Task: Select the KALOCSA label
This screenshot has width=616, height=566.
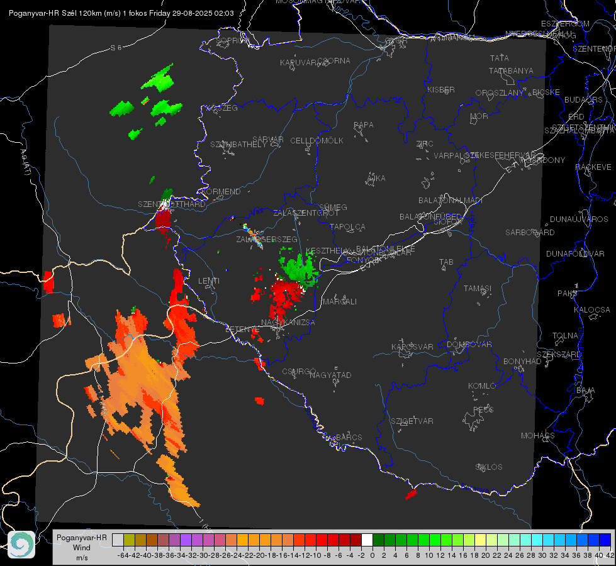Action: pyautogui.click(x=592, y=310)
